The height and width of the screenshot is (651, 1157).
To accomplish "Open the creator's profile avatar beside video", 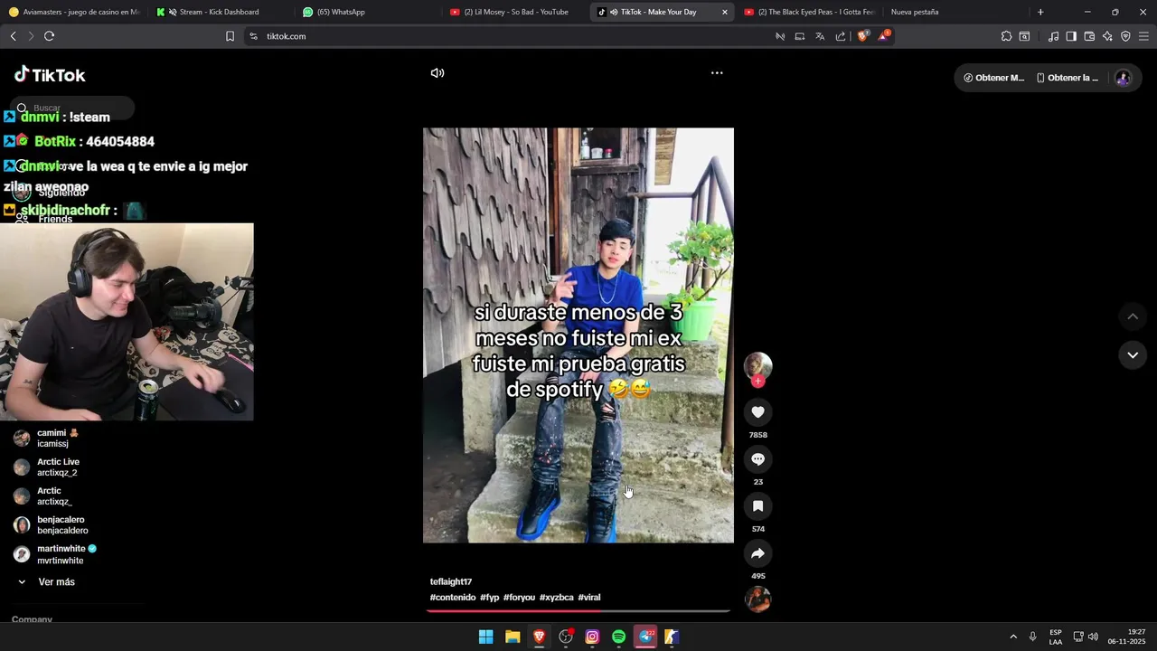I will 757,365.
